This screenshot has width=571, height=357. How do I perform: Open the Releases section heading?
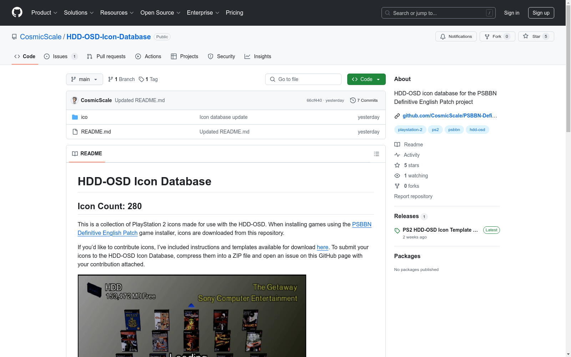[406, 216]
